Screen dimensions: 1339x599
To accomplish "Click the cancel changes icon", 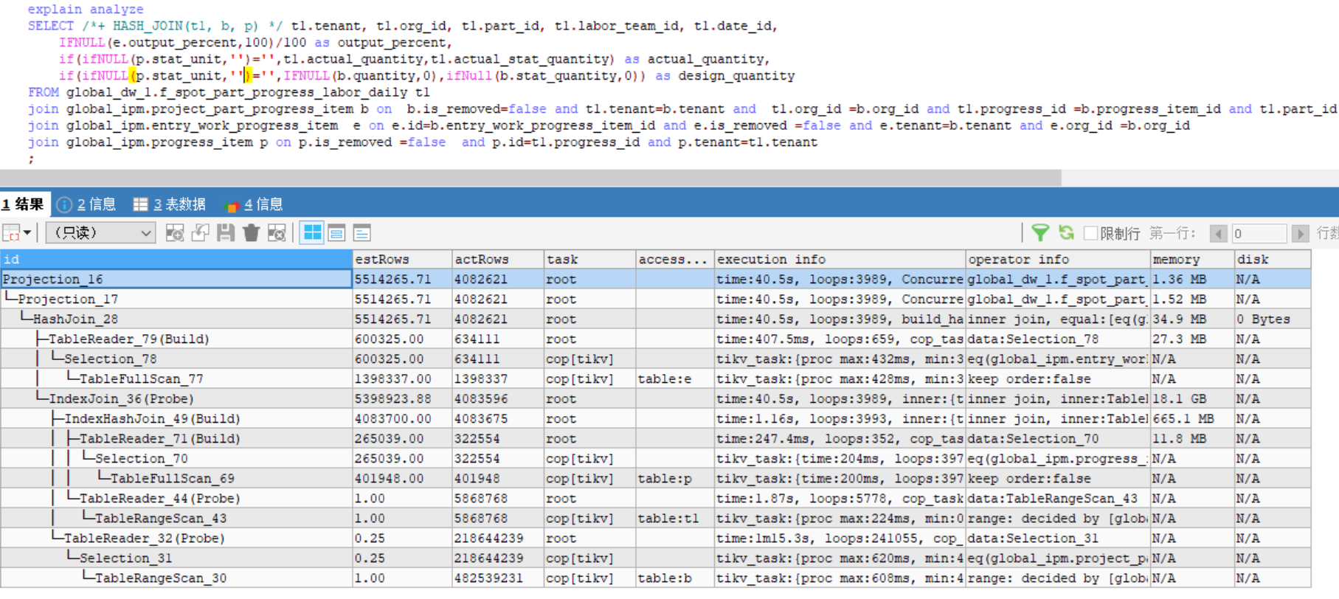I will pyautogui.click(x=277, y=233).
